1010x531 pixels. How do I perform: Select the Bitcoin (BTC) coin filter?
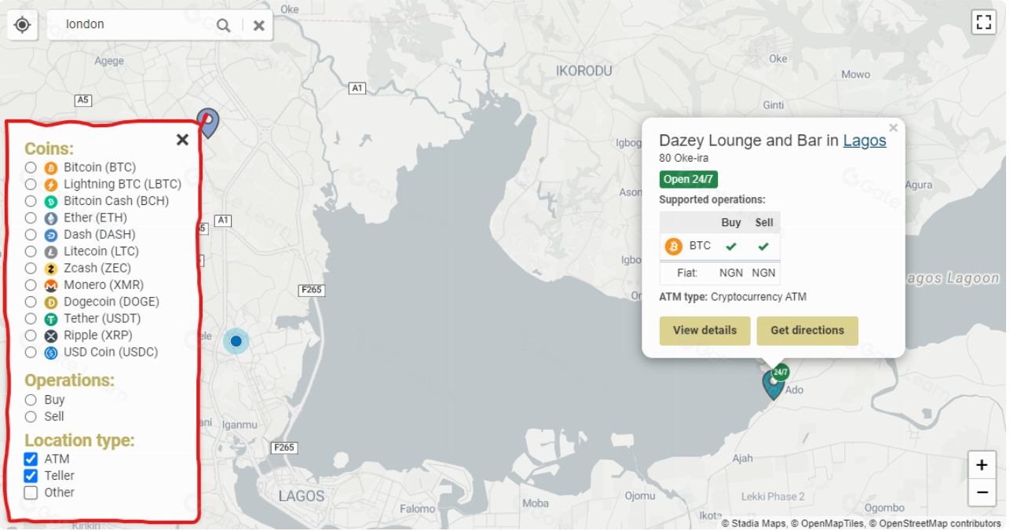31,167
